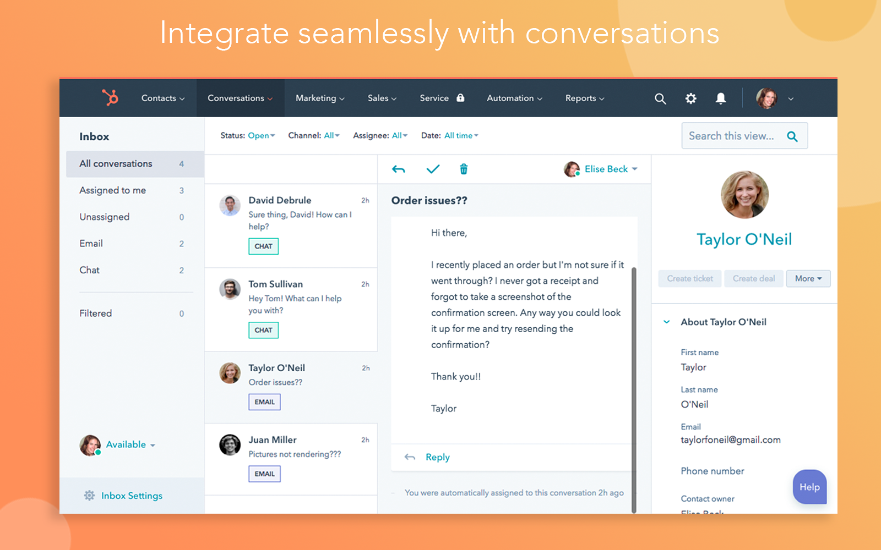
Task: Toggle your Available presence status
Action: coord(126,444)
